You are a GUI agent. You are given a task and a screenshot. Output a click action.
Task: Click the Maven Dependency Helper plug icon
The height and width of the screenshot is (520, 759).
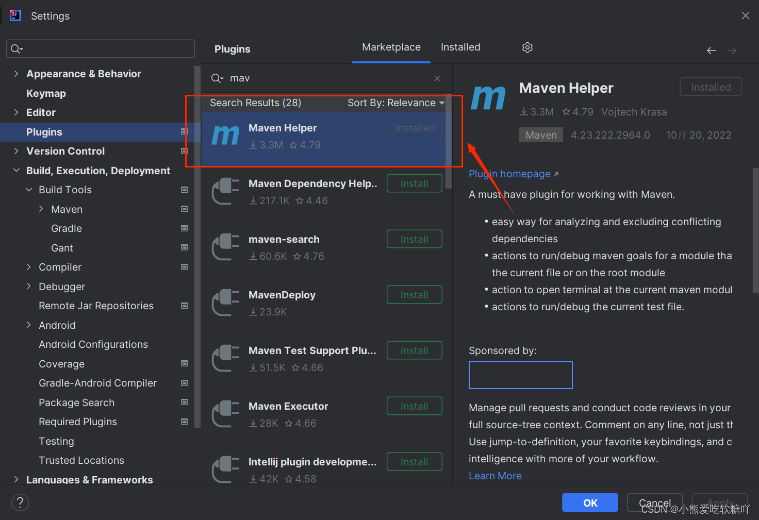pyautogui.click(x=225, y=191)
